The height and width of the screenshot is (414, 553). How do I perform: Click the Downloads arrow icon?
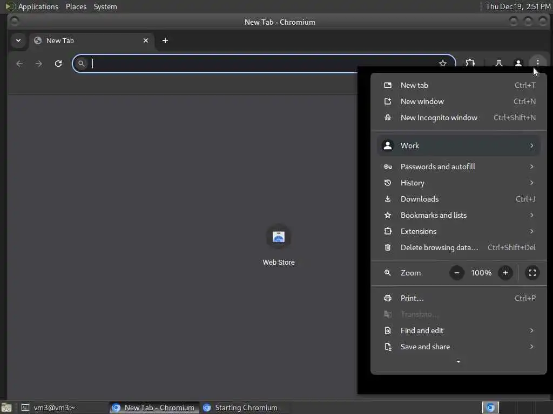click(x=388, y=199)
